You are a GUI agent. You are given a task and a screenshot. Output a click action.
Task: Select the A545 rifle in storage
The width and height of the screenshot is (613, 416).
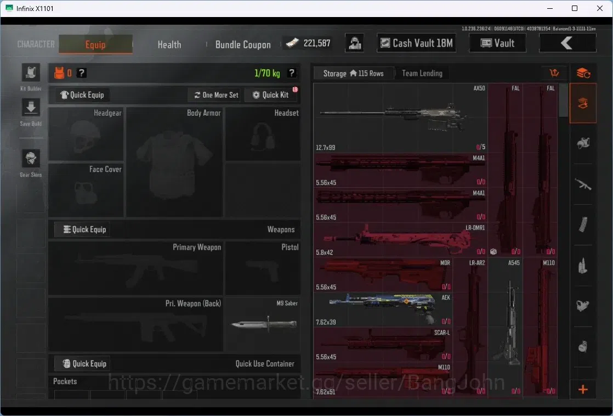[505, 328]
